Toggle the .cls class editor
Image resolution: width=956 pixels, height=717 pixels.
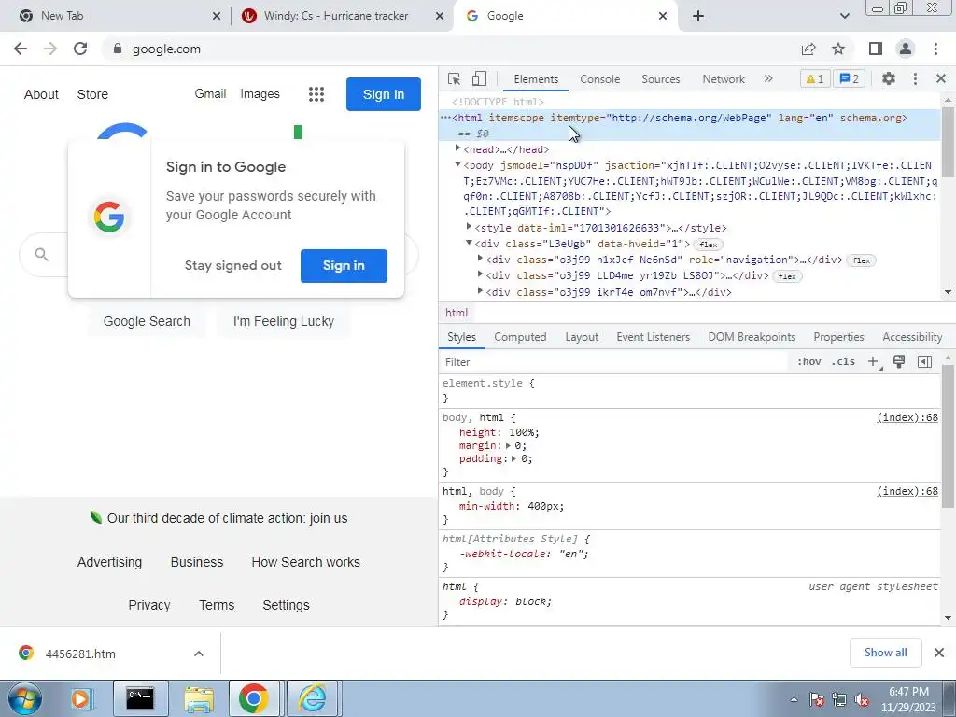coord(843,361)
